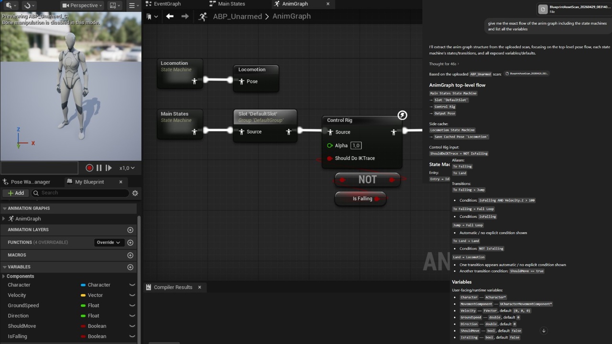Add a new macro

click(130, 255)
